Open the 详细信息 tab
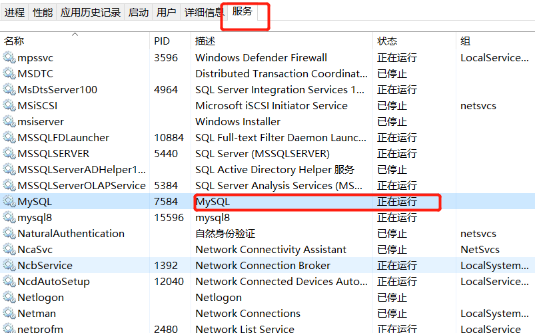 (x=204, y=13)
